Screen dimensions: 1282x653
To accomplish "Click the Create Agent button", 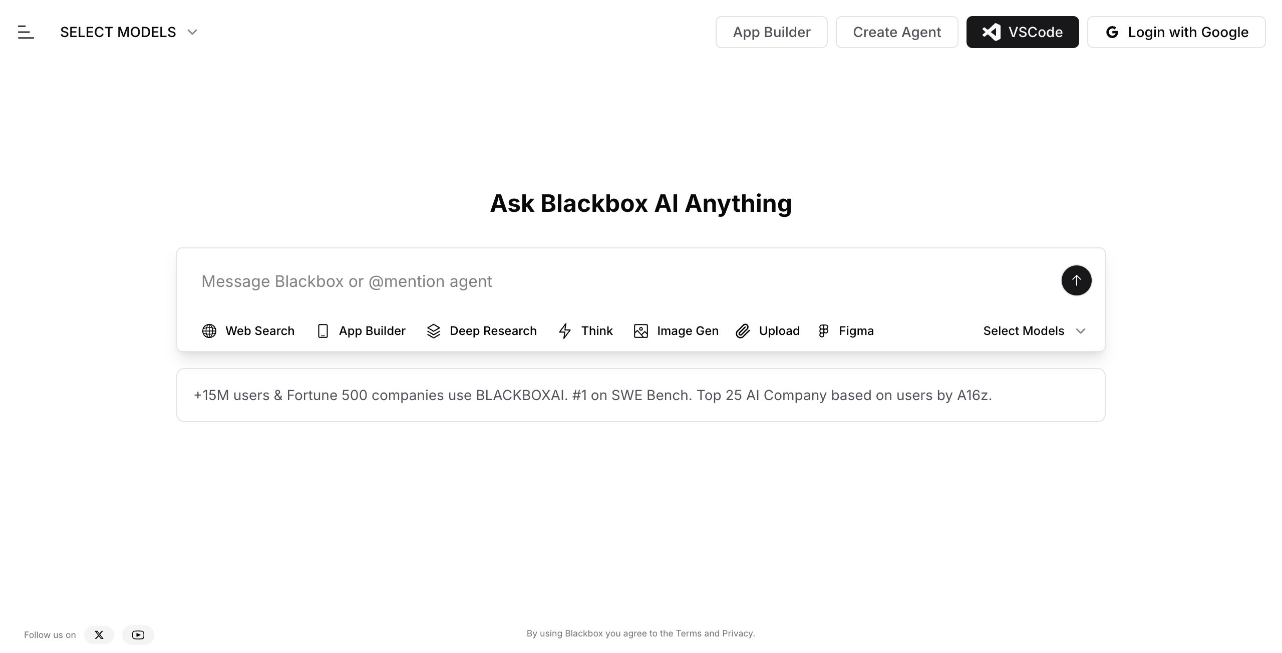I will tap(897, 32).
